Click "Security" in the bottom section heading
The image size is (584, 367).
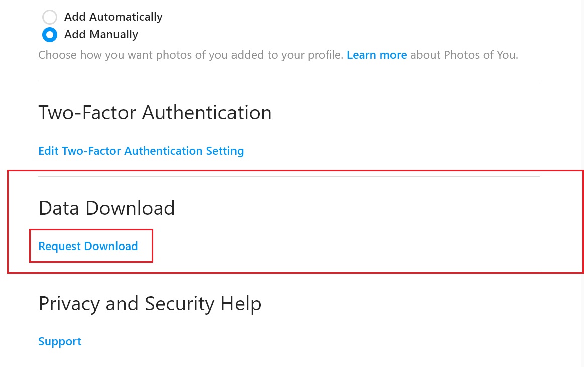(x=179, y=304)
